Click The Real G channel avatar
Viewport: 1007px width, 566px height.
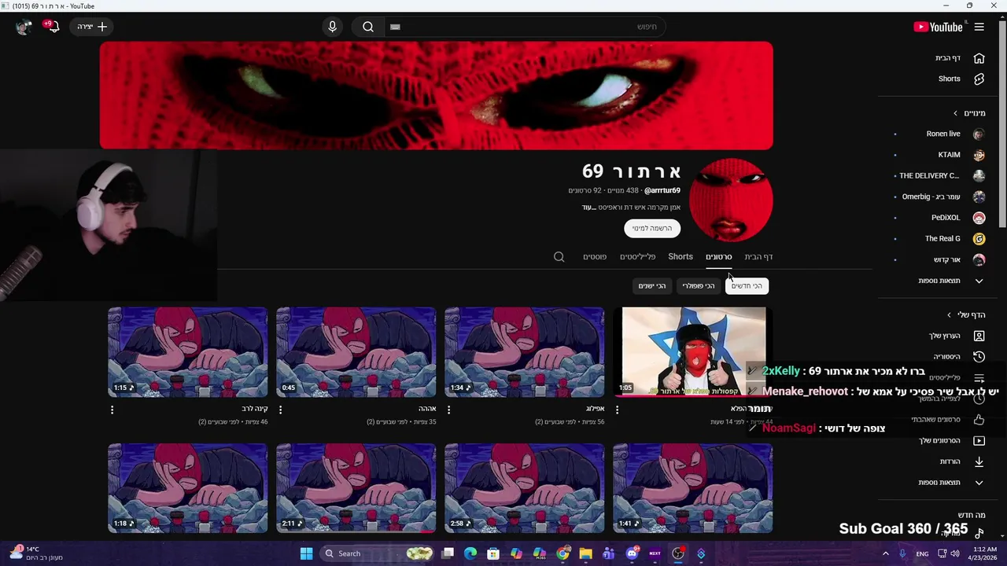tap(979, 239)
